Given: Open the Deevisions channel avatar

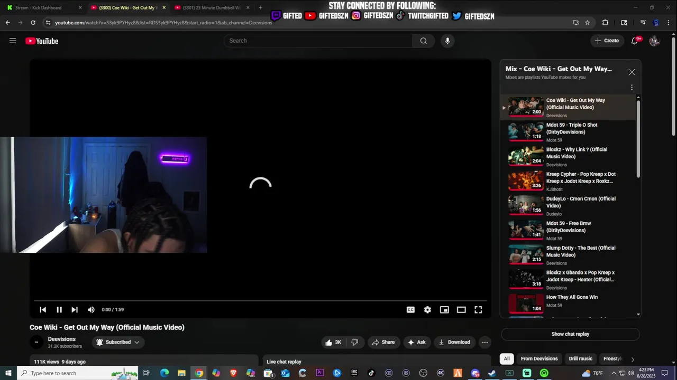Looking at the screenshot, I should coord(36,342).
